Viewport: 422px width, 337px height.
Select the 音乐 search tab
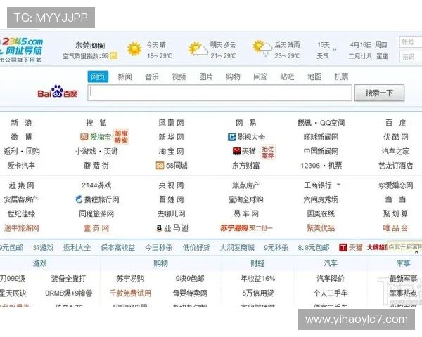tap(152, 77)
